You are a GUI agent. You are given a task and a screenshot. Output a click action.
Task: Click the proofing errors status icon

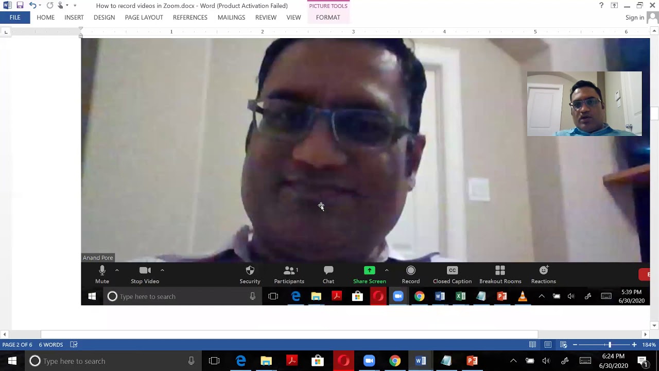click(x=74, y=345)
